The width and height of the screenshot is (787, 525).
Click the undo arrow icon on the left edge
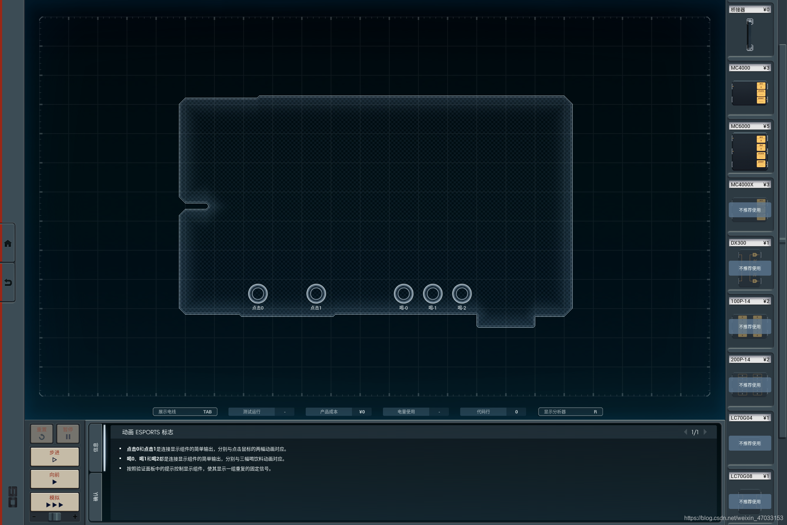point(8,283)
